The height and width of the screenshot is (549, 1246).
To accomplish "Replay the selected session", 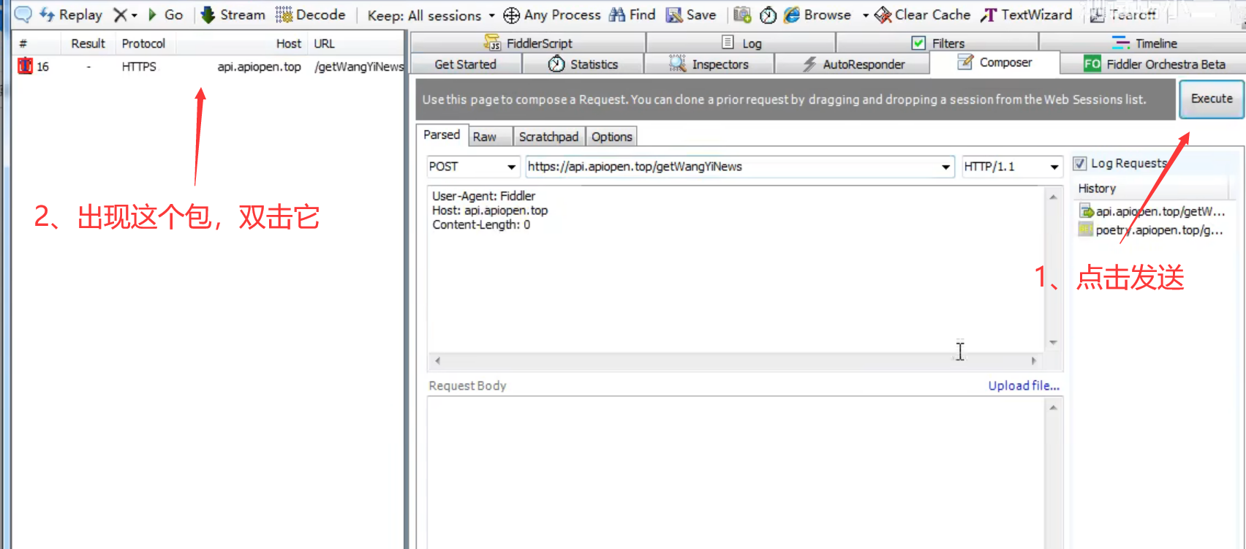I will (71, 15).
